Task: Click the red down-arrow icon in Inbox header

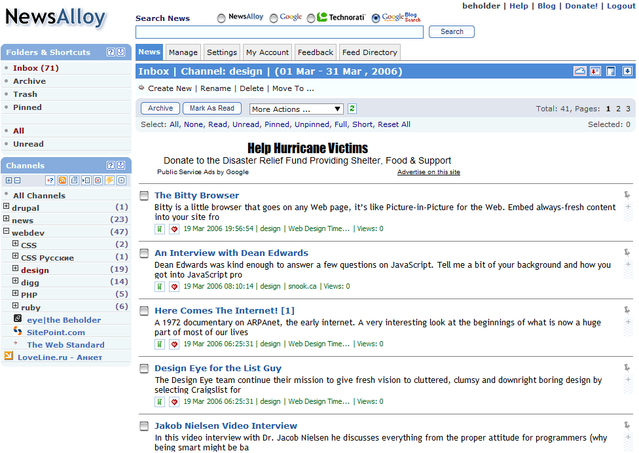Action: [x=595, y=71]
